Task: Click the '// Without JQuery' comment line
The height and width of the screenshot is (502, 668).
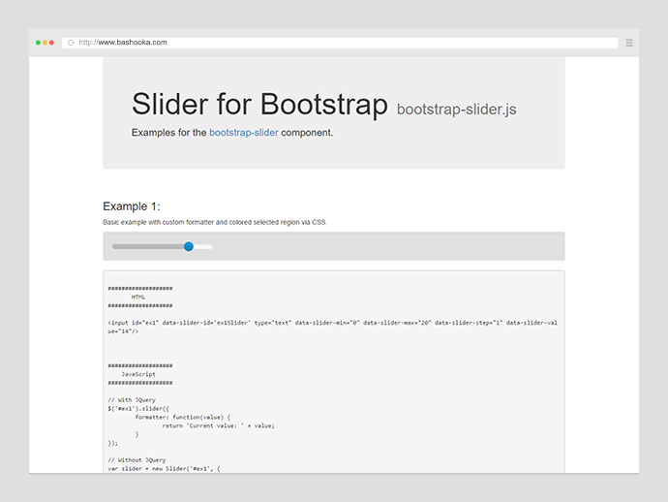Action: click(x=137, y=460)
